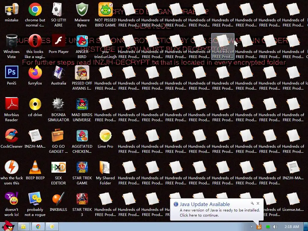308x231 pixels.
Task: Open the folder taskbar button
Action: coord(23,227)
